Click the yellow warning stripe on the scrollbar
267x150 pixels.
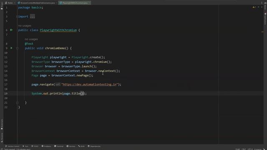262,32
